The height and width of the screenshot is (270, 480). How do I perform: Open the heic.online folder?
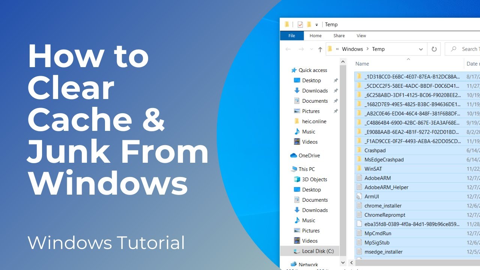pyautogui.click(x=314, y=121)
